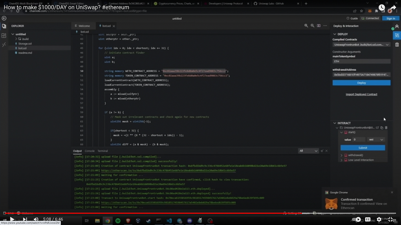Image resolution: width=401 pixels, height=225 pixels.
Task: Open etherscan link for contract creation
Action: tap(168, 170)
